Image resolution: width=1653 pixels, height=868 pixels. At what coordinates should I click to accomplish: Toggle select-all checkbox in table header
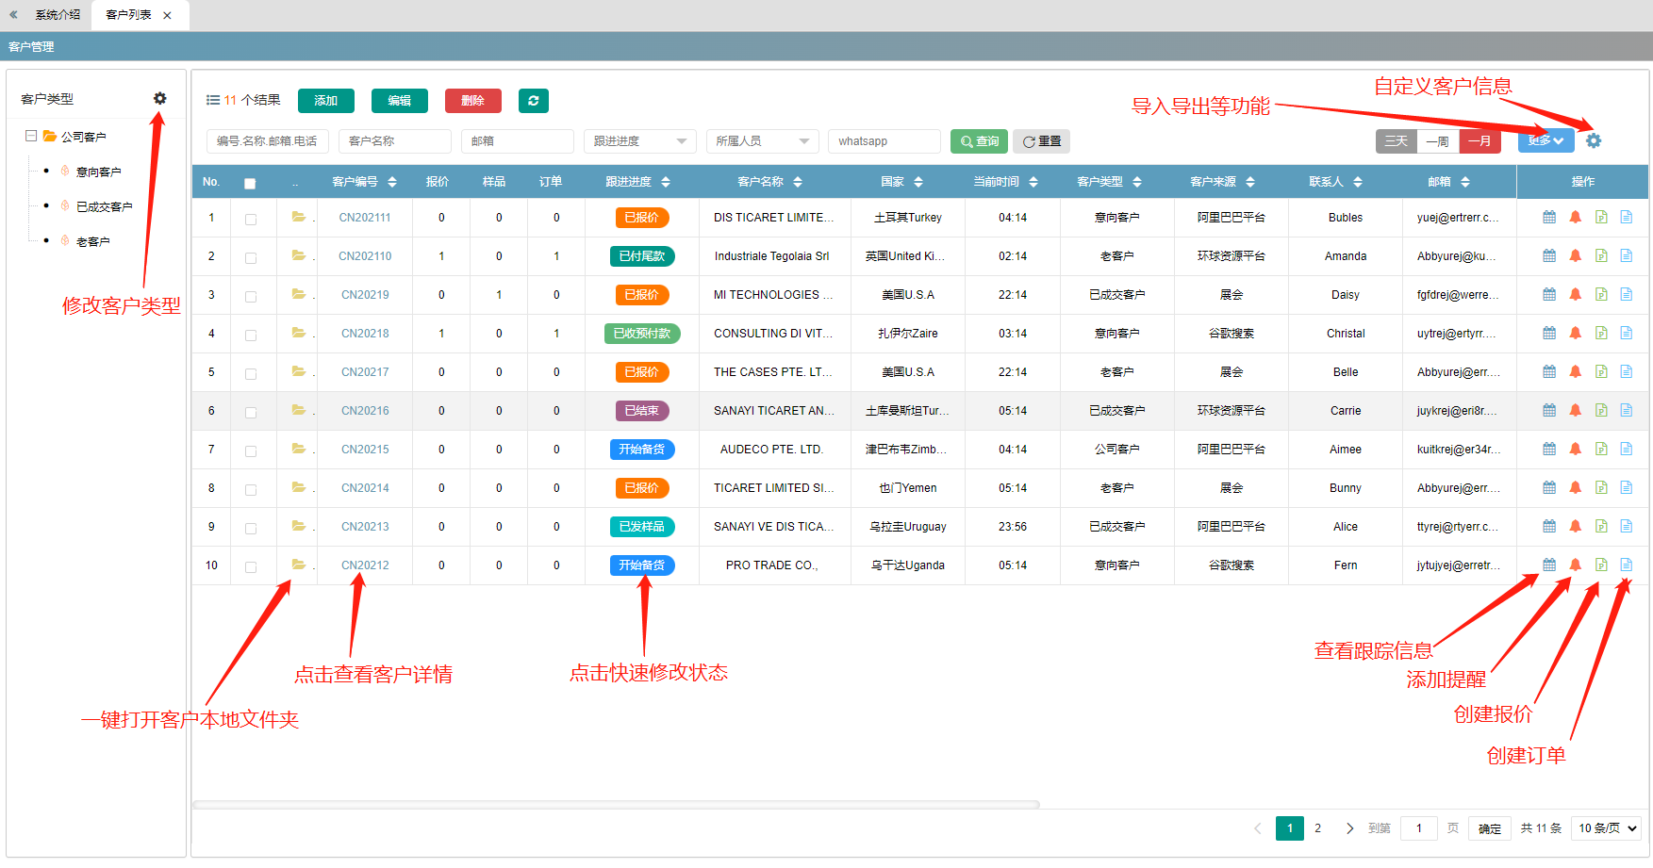click(x=250, y=183)
